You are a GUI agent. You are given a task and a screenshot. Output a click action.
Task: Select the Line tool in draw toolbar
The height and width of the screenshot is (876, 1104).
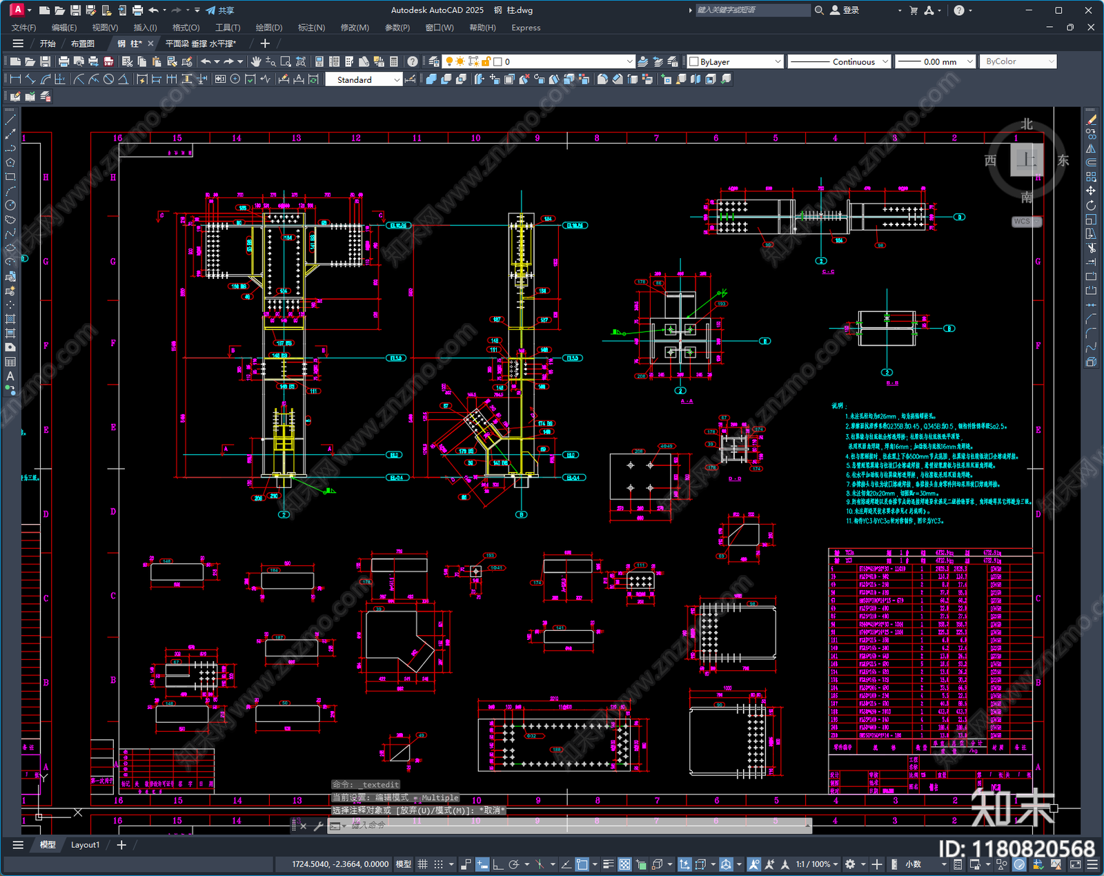pos(10,120)
